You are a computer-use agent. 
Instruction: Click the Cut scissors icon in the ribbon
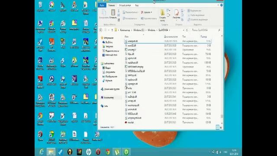(x=119, y=11)
